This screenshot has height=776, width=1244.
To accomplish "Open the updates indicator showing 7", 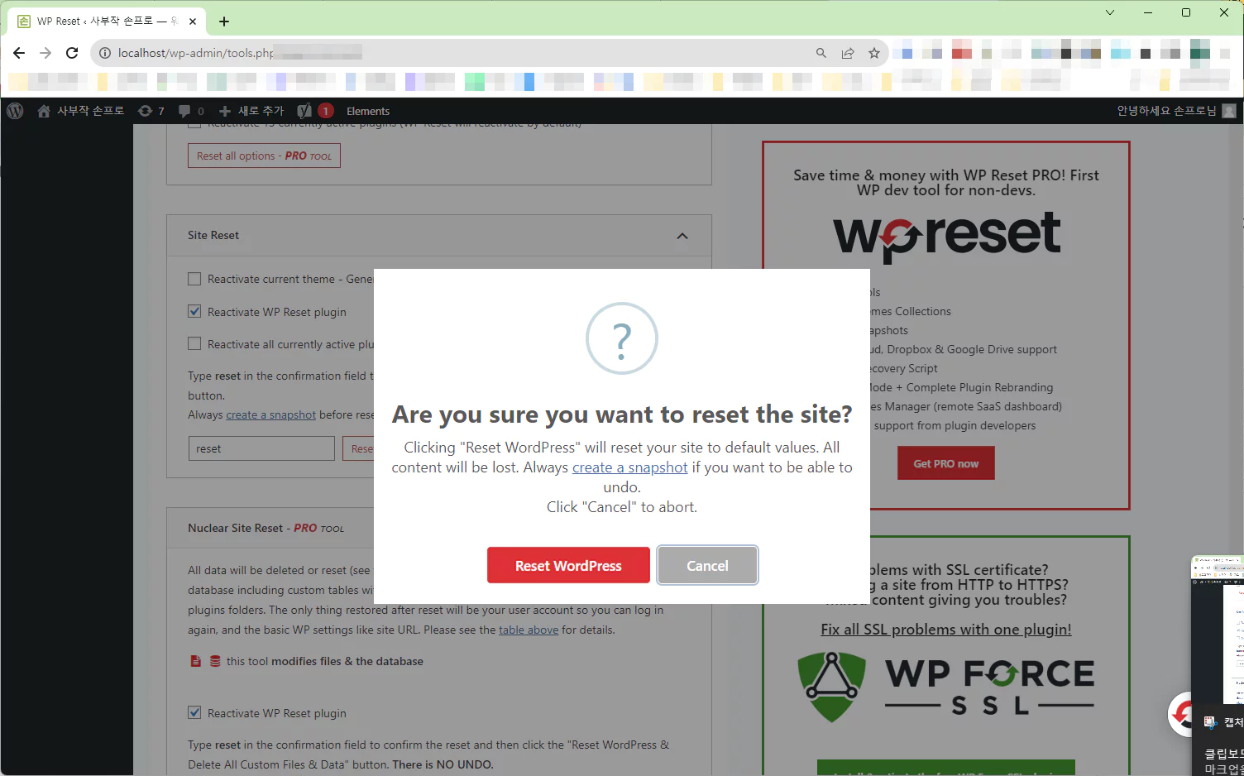I will 151,111.
